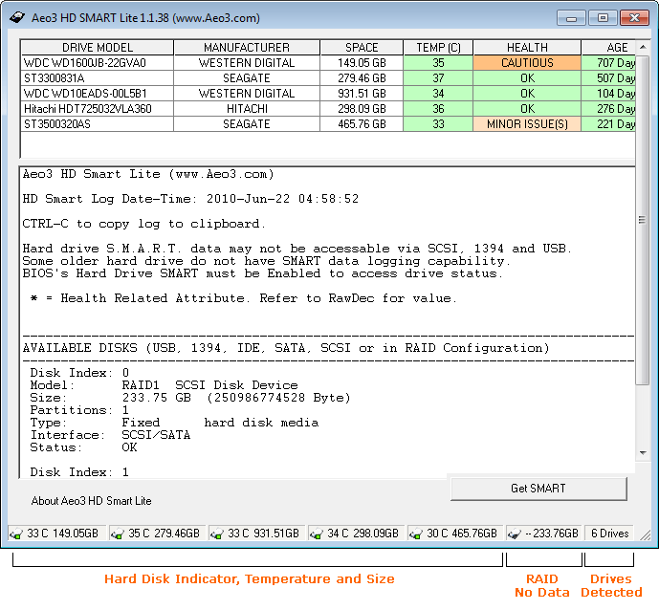Click the RAID1 SCSI Disk Device model line
This screenshot has height=610, width=659.
coord(164,385)
